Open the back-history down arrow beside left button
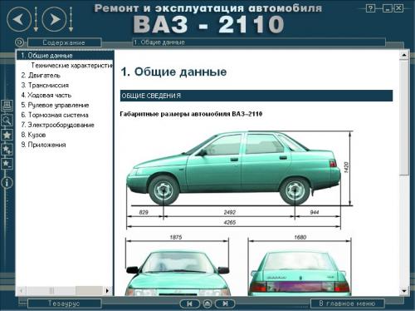Viewport: 415px width, 311px height. (36, 19)
